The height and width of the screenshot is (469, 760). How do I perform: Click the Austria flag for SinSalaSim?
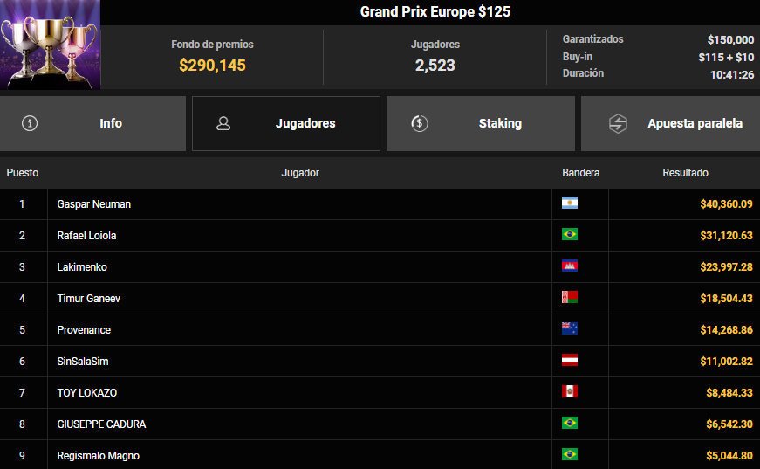(x=570, y=361)
